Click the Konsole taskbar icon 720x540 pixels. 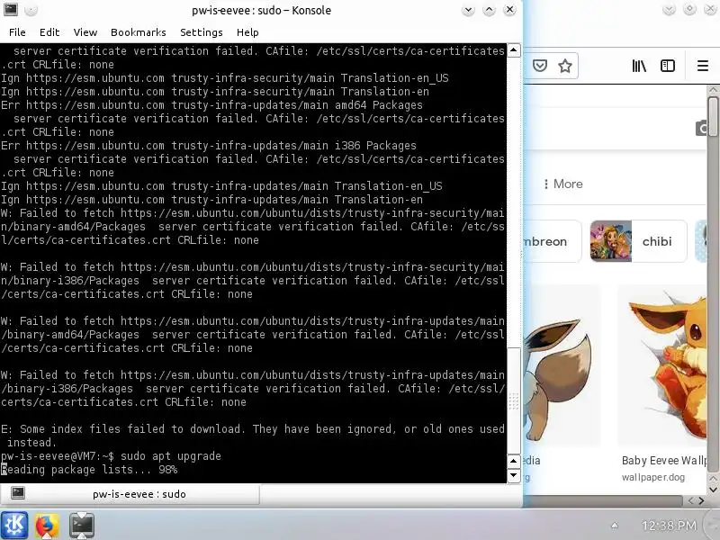click(x=82, y=525)
